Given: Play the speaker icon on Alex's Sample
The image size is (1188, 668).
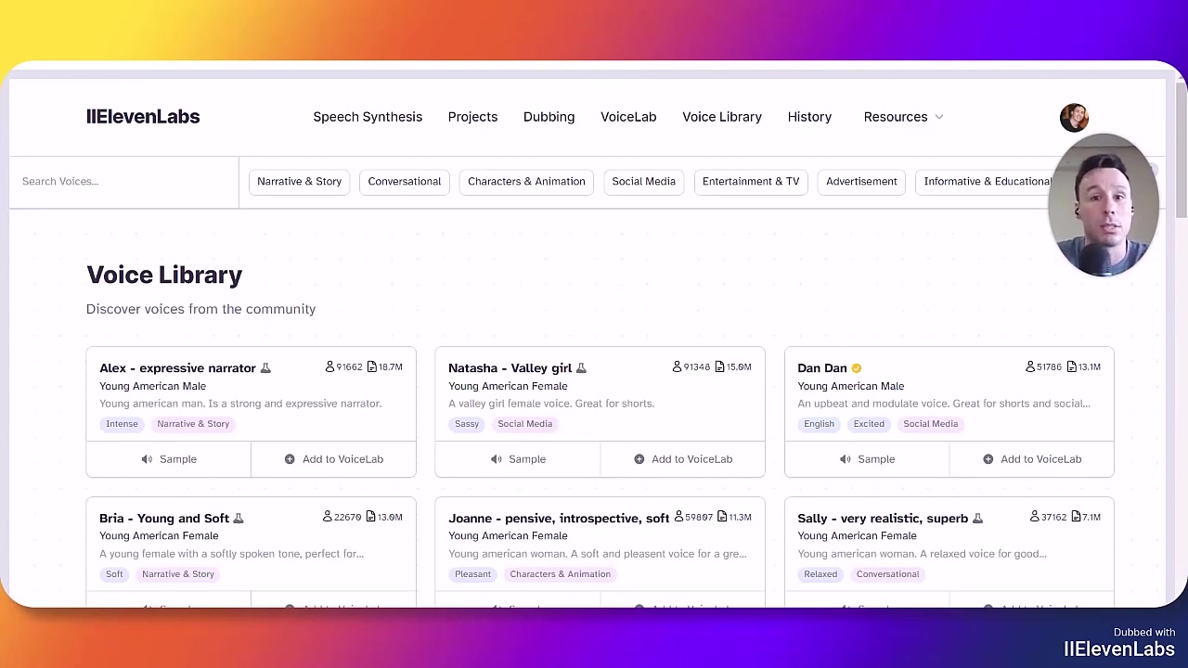Looking at the screenshot, I should 147,459.
